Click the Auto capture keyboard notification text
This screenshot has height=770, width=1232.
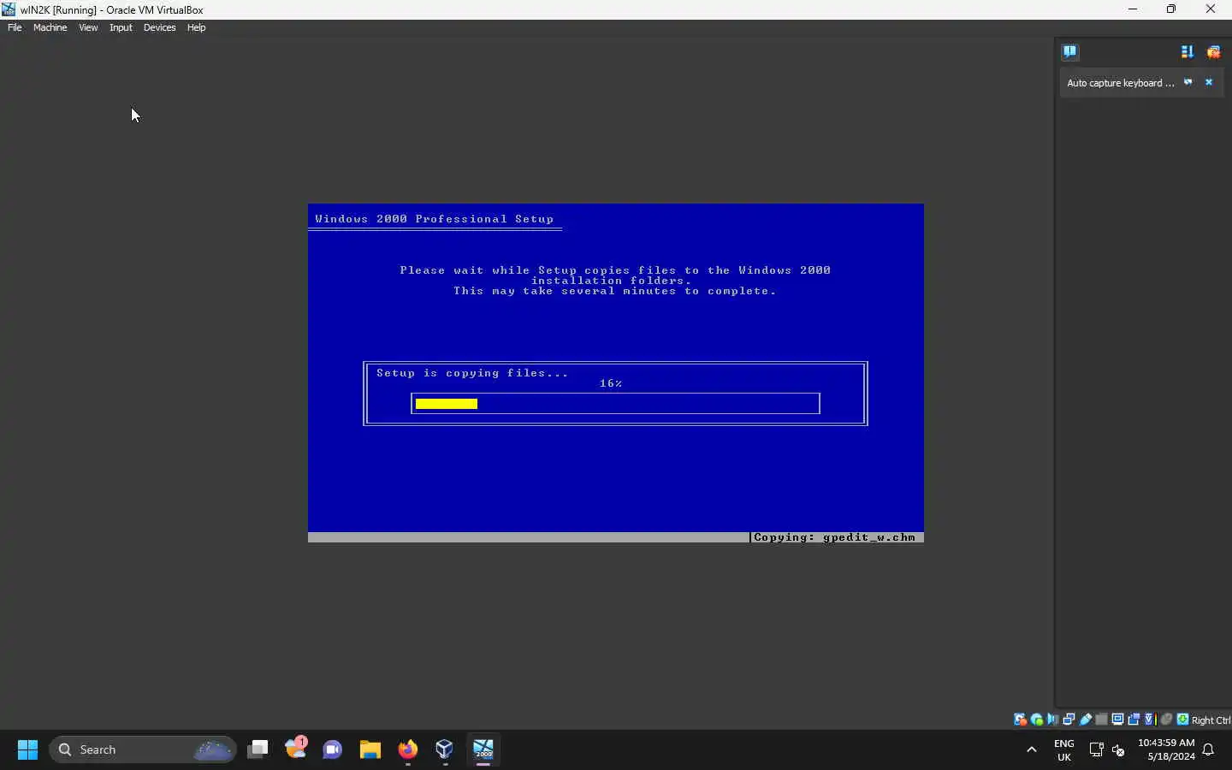[x=1120, y=83]
